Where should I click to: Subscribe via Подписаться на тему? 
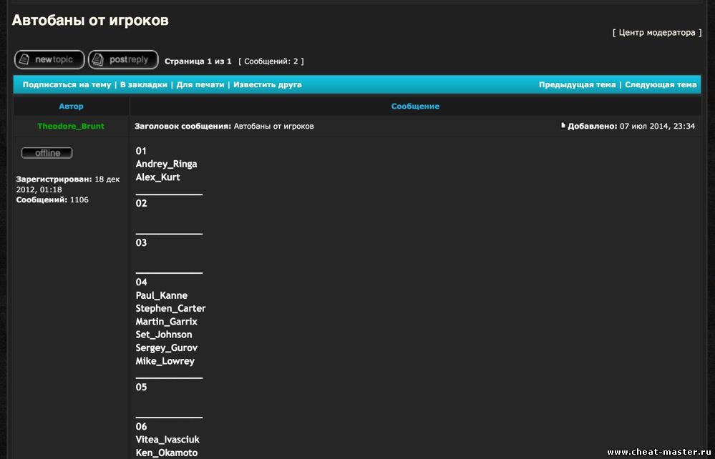(67, 84)
